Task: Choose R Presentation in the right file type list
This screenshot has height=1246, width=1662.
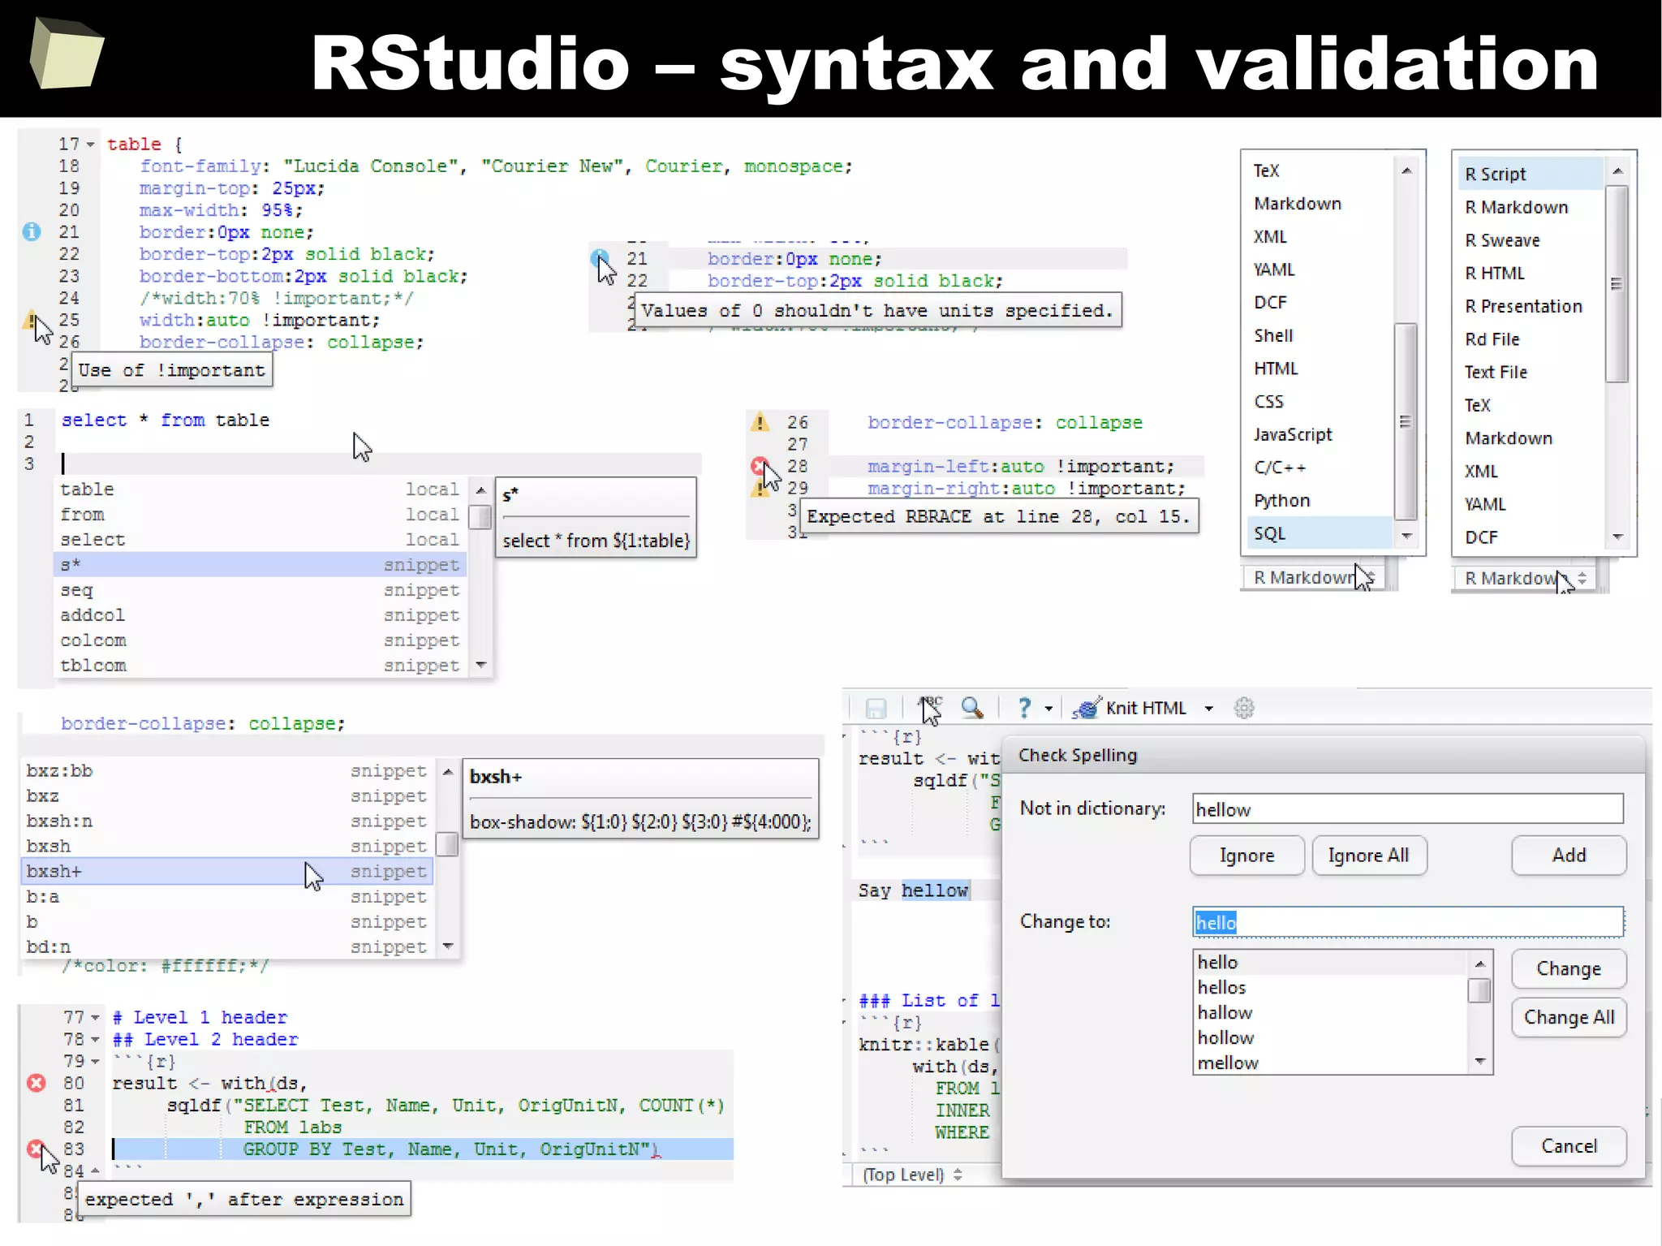Action: click(x=1531, y=306)
